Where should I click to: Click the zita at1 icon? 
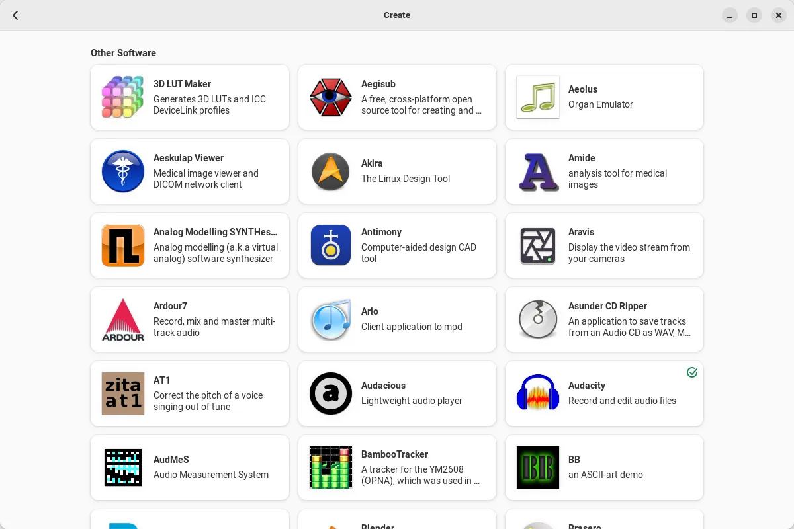pos(123,393)
